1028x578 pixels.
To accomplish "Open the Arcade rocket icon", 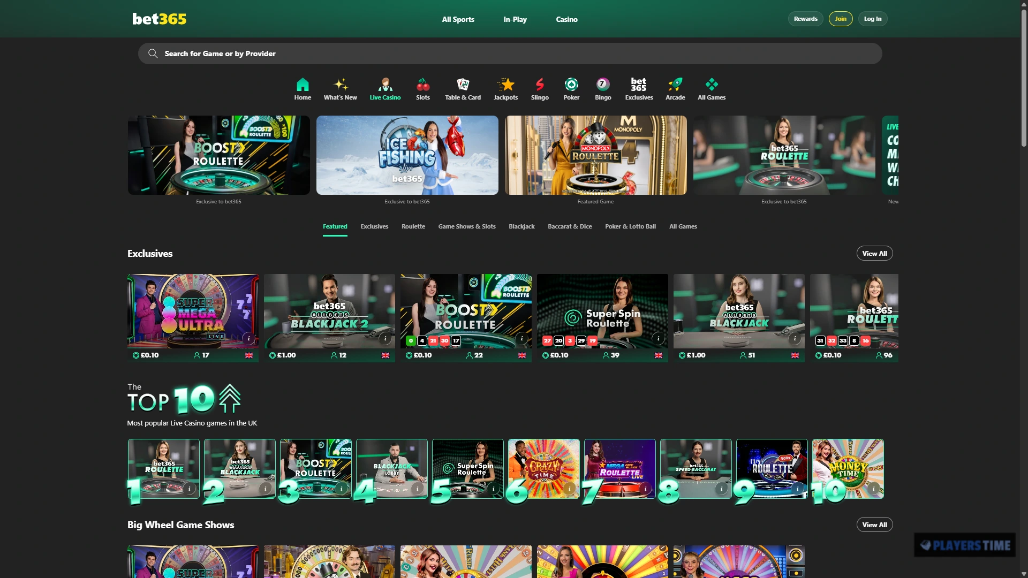I will tap(675, 89).
